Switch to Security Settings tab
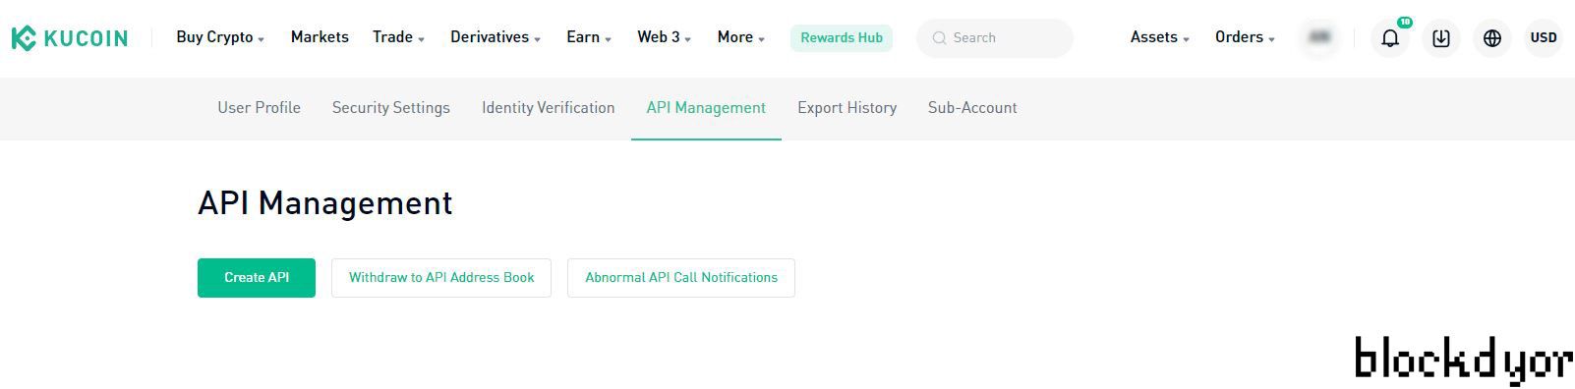The image size is (1575, 389). coord(391,108)
